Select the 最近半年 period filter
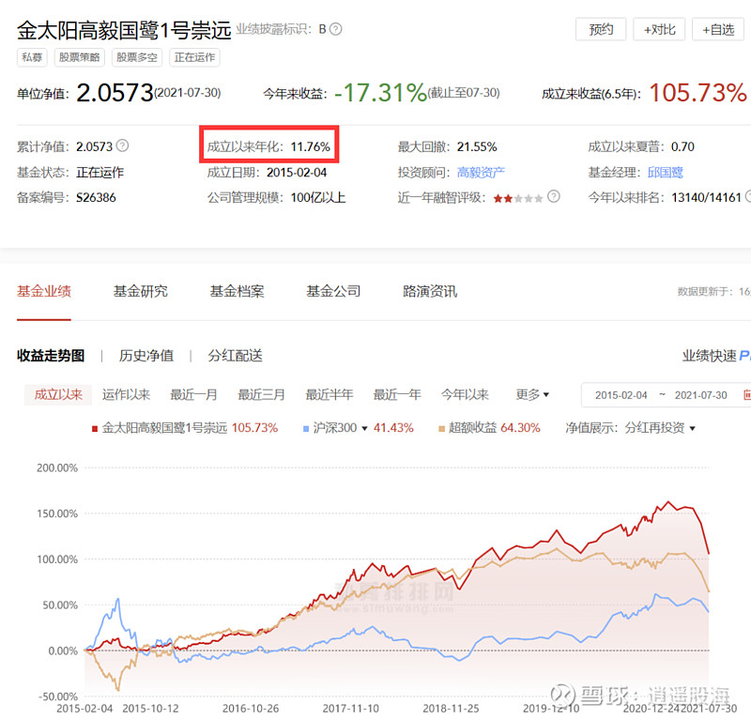Screen dimensions: 751x719 [x=330, y=395]
